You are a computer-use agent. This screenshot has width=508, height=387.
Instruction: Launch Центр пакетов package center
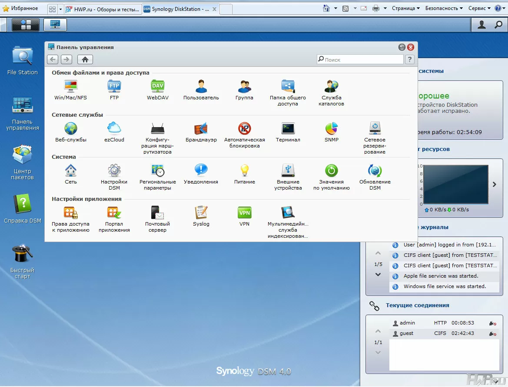coord(22,162)
